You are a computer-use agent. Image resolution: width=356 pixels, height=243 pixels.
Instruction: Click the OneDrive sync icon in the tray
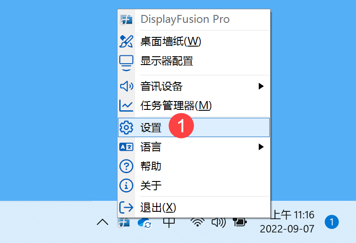pos(145,223)
